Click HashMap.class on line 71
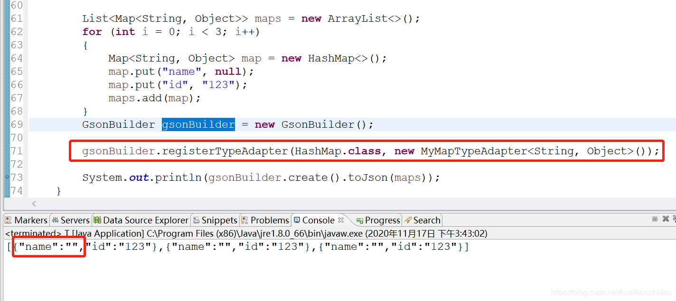The image size is (676, 301). (338, 151)
